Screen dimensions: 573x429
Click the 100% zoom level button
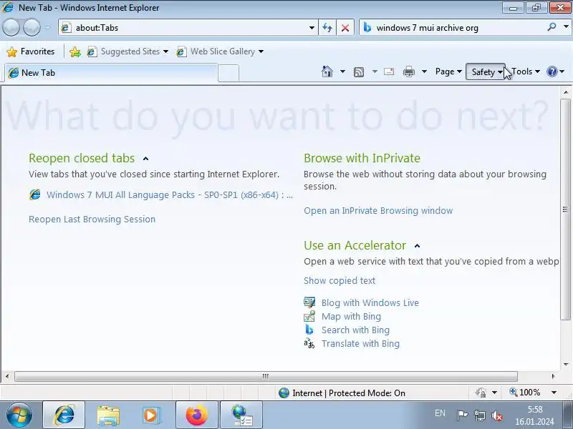tap(525, 393)
